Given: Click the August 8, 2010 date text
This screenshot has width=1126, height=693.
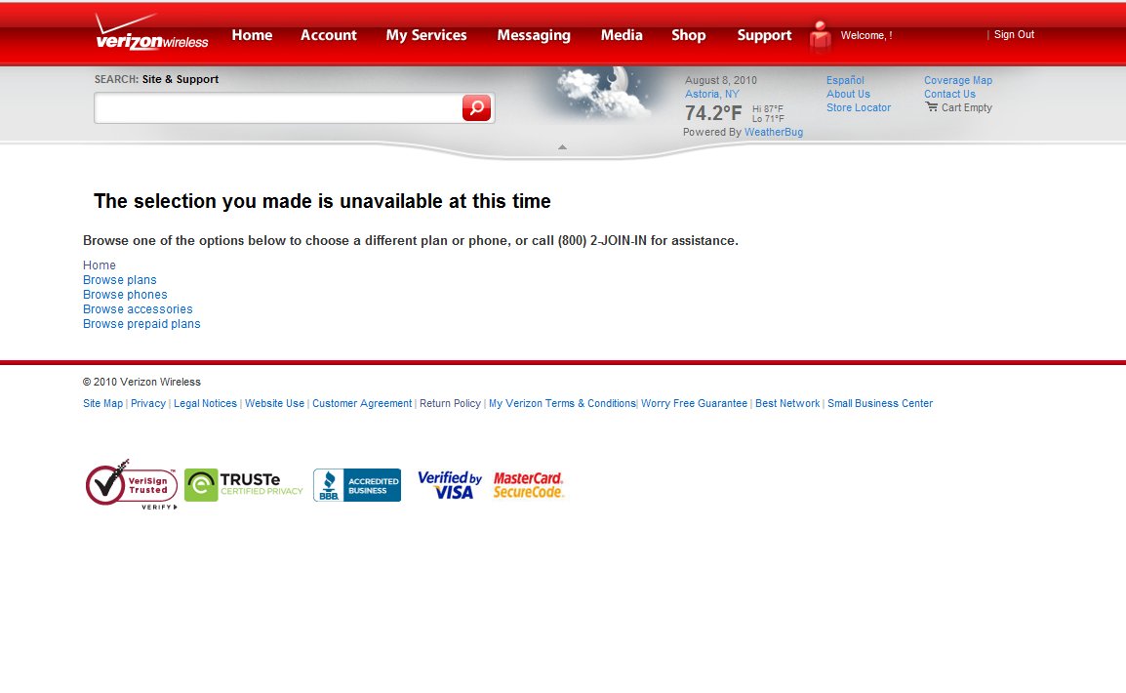Looking at the screenshot, I should pos(721,80).
